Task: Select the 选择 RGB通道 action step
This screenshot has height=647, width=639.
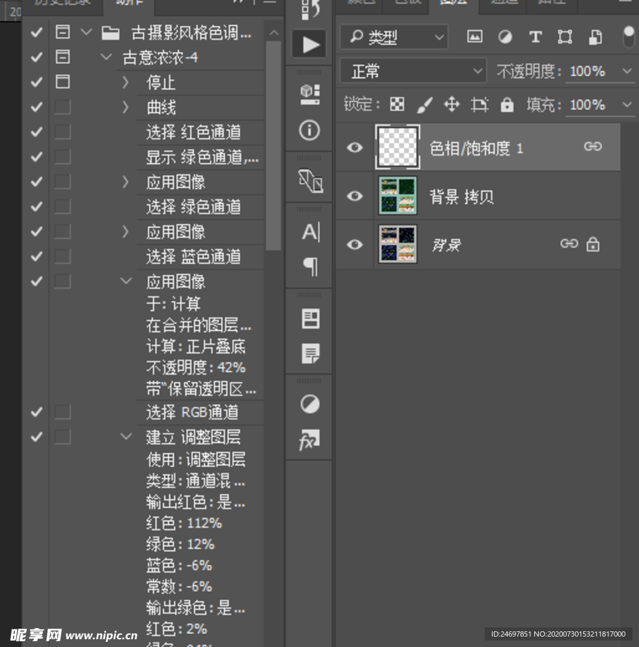Action: pyautogui.click(x=192, y=412)
